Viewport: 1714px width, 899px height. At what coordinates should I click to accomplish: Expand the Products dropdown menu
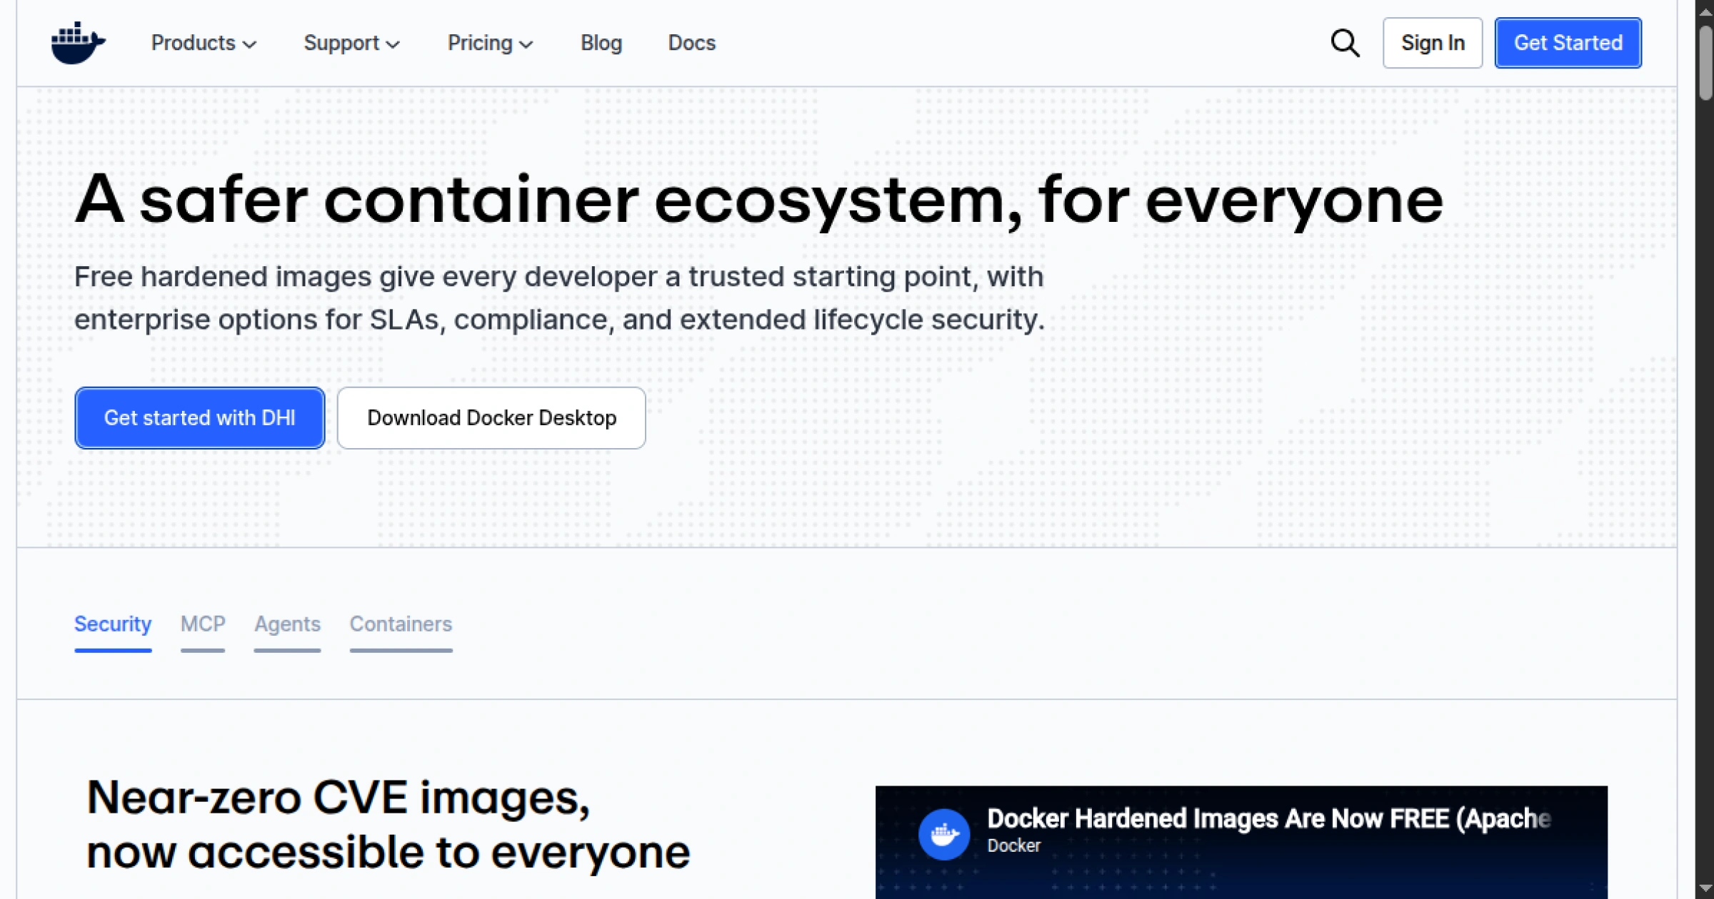[x=204, y=43]
